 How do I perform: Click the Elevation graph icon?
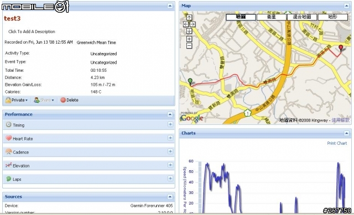click(x=9, y=165)
